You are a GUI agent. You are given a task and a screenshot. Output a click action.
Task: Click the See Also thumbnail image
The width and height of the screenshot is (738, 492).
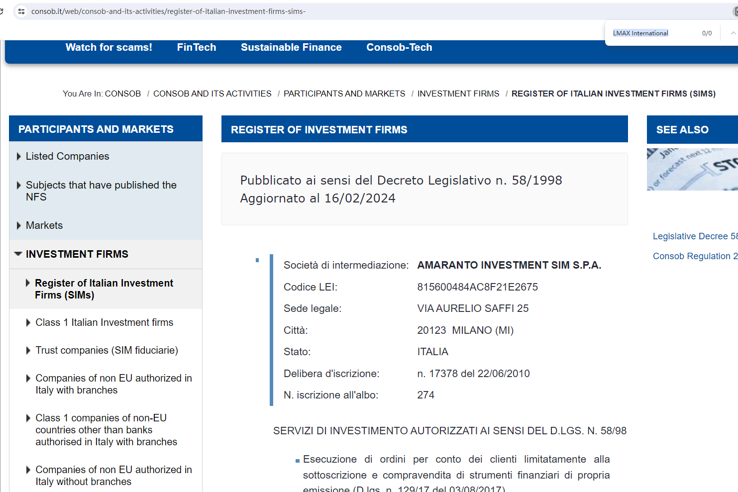692,169
